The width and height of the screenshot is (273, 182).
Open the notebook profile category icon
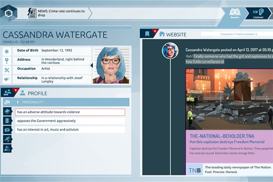click(x=7, y=121)
